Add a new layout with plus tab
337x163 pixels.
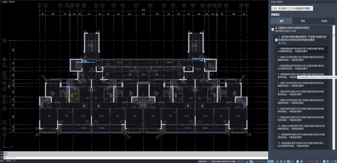click(x=15, y=161)
